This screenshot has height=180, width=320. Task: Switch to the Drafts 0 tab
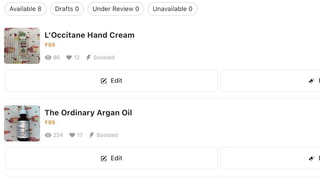67,9
